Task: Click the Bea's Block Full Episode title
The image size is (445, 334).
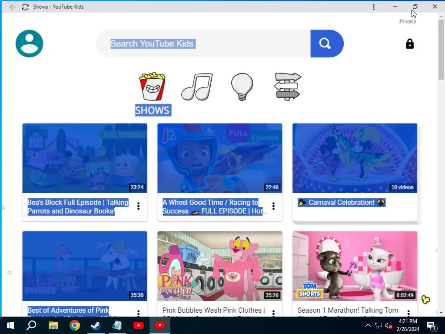Action: 78,207
